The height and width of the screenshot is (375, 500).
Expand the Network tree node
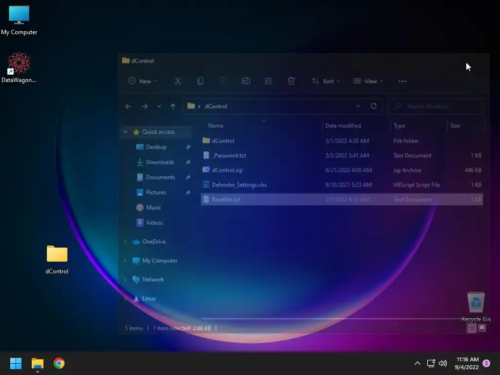(x=125, y=279)
